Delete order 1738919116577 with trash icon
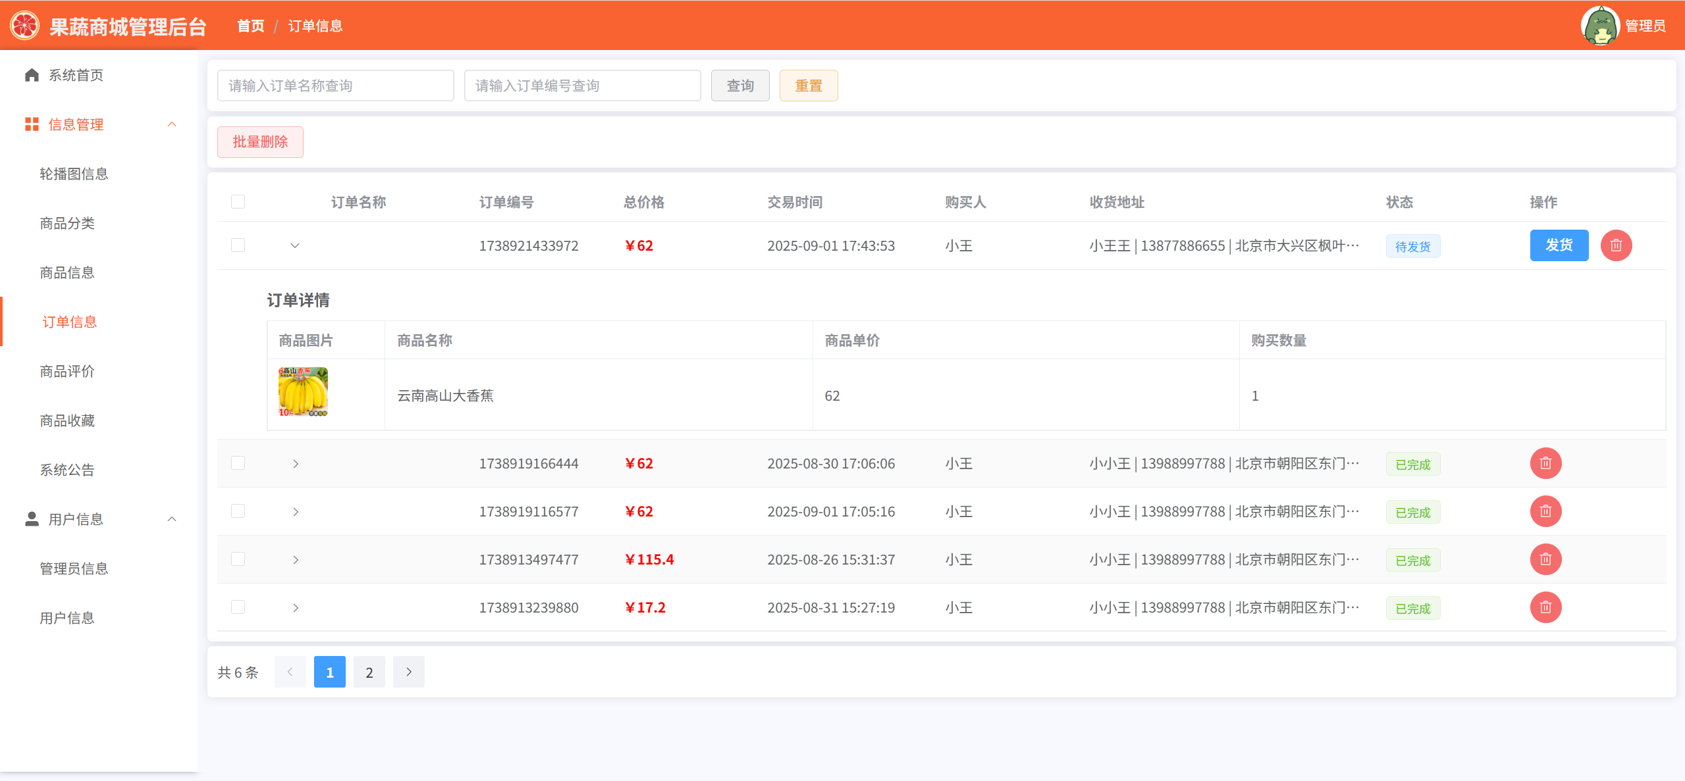Viewport: 1685px width, 781px height. [x=1545, y=511]
